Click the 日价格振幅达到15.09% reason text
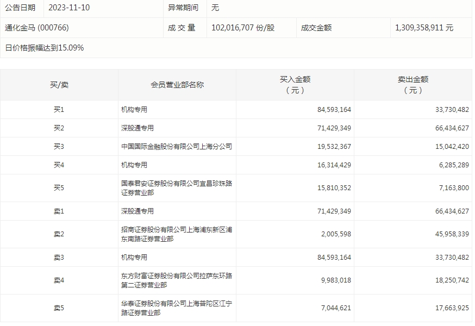 pos(44,48)
